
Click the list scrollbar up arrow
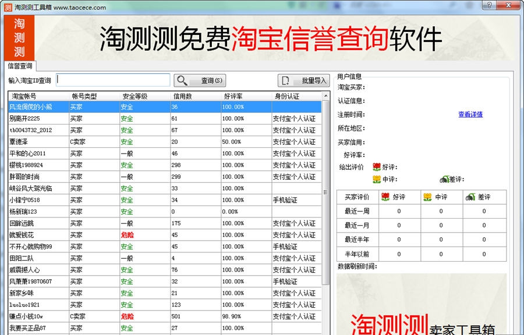[325, 96]
